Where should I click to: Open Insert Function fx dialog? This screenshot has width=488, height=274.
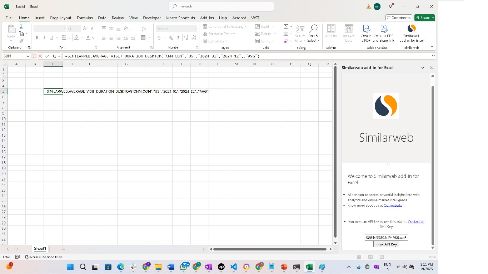coord(54,56)
